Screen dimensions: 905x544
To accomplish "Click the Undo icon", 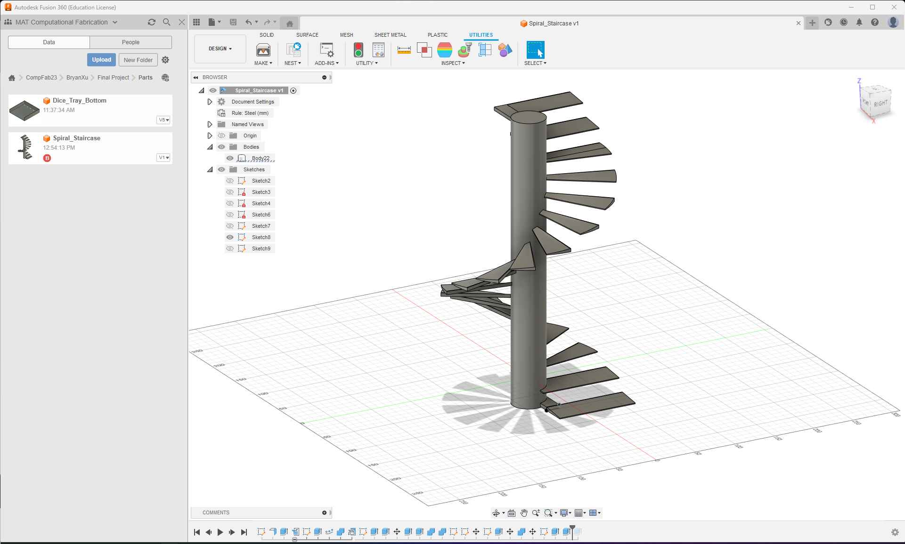I will (249, 22).
